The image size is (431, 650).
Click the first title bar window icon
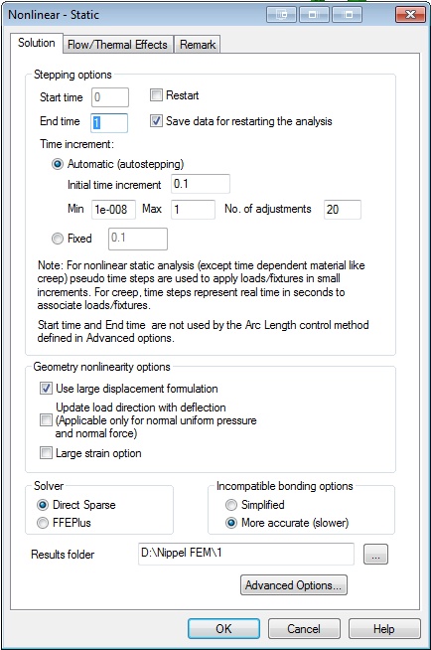[x=282, y=15]
